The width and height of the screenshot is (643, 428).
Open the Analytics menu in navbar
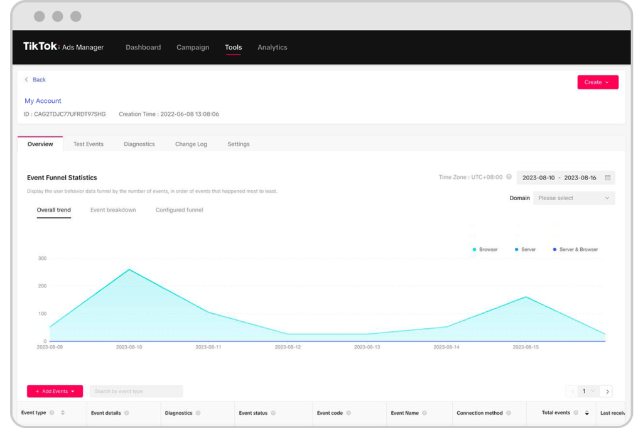click(272, 48)
